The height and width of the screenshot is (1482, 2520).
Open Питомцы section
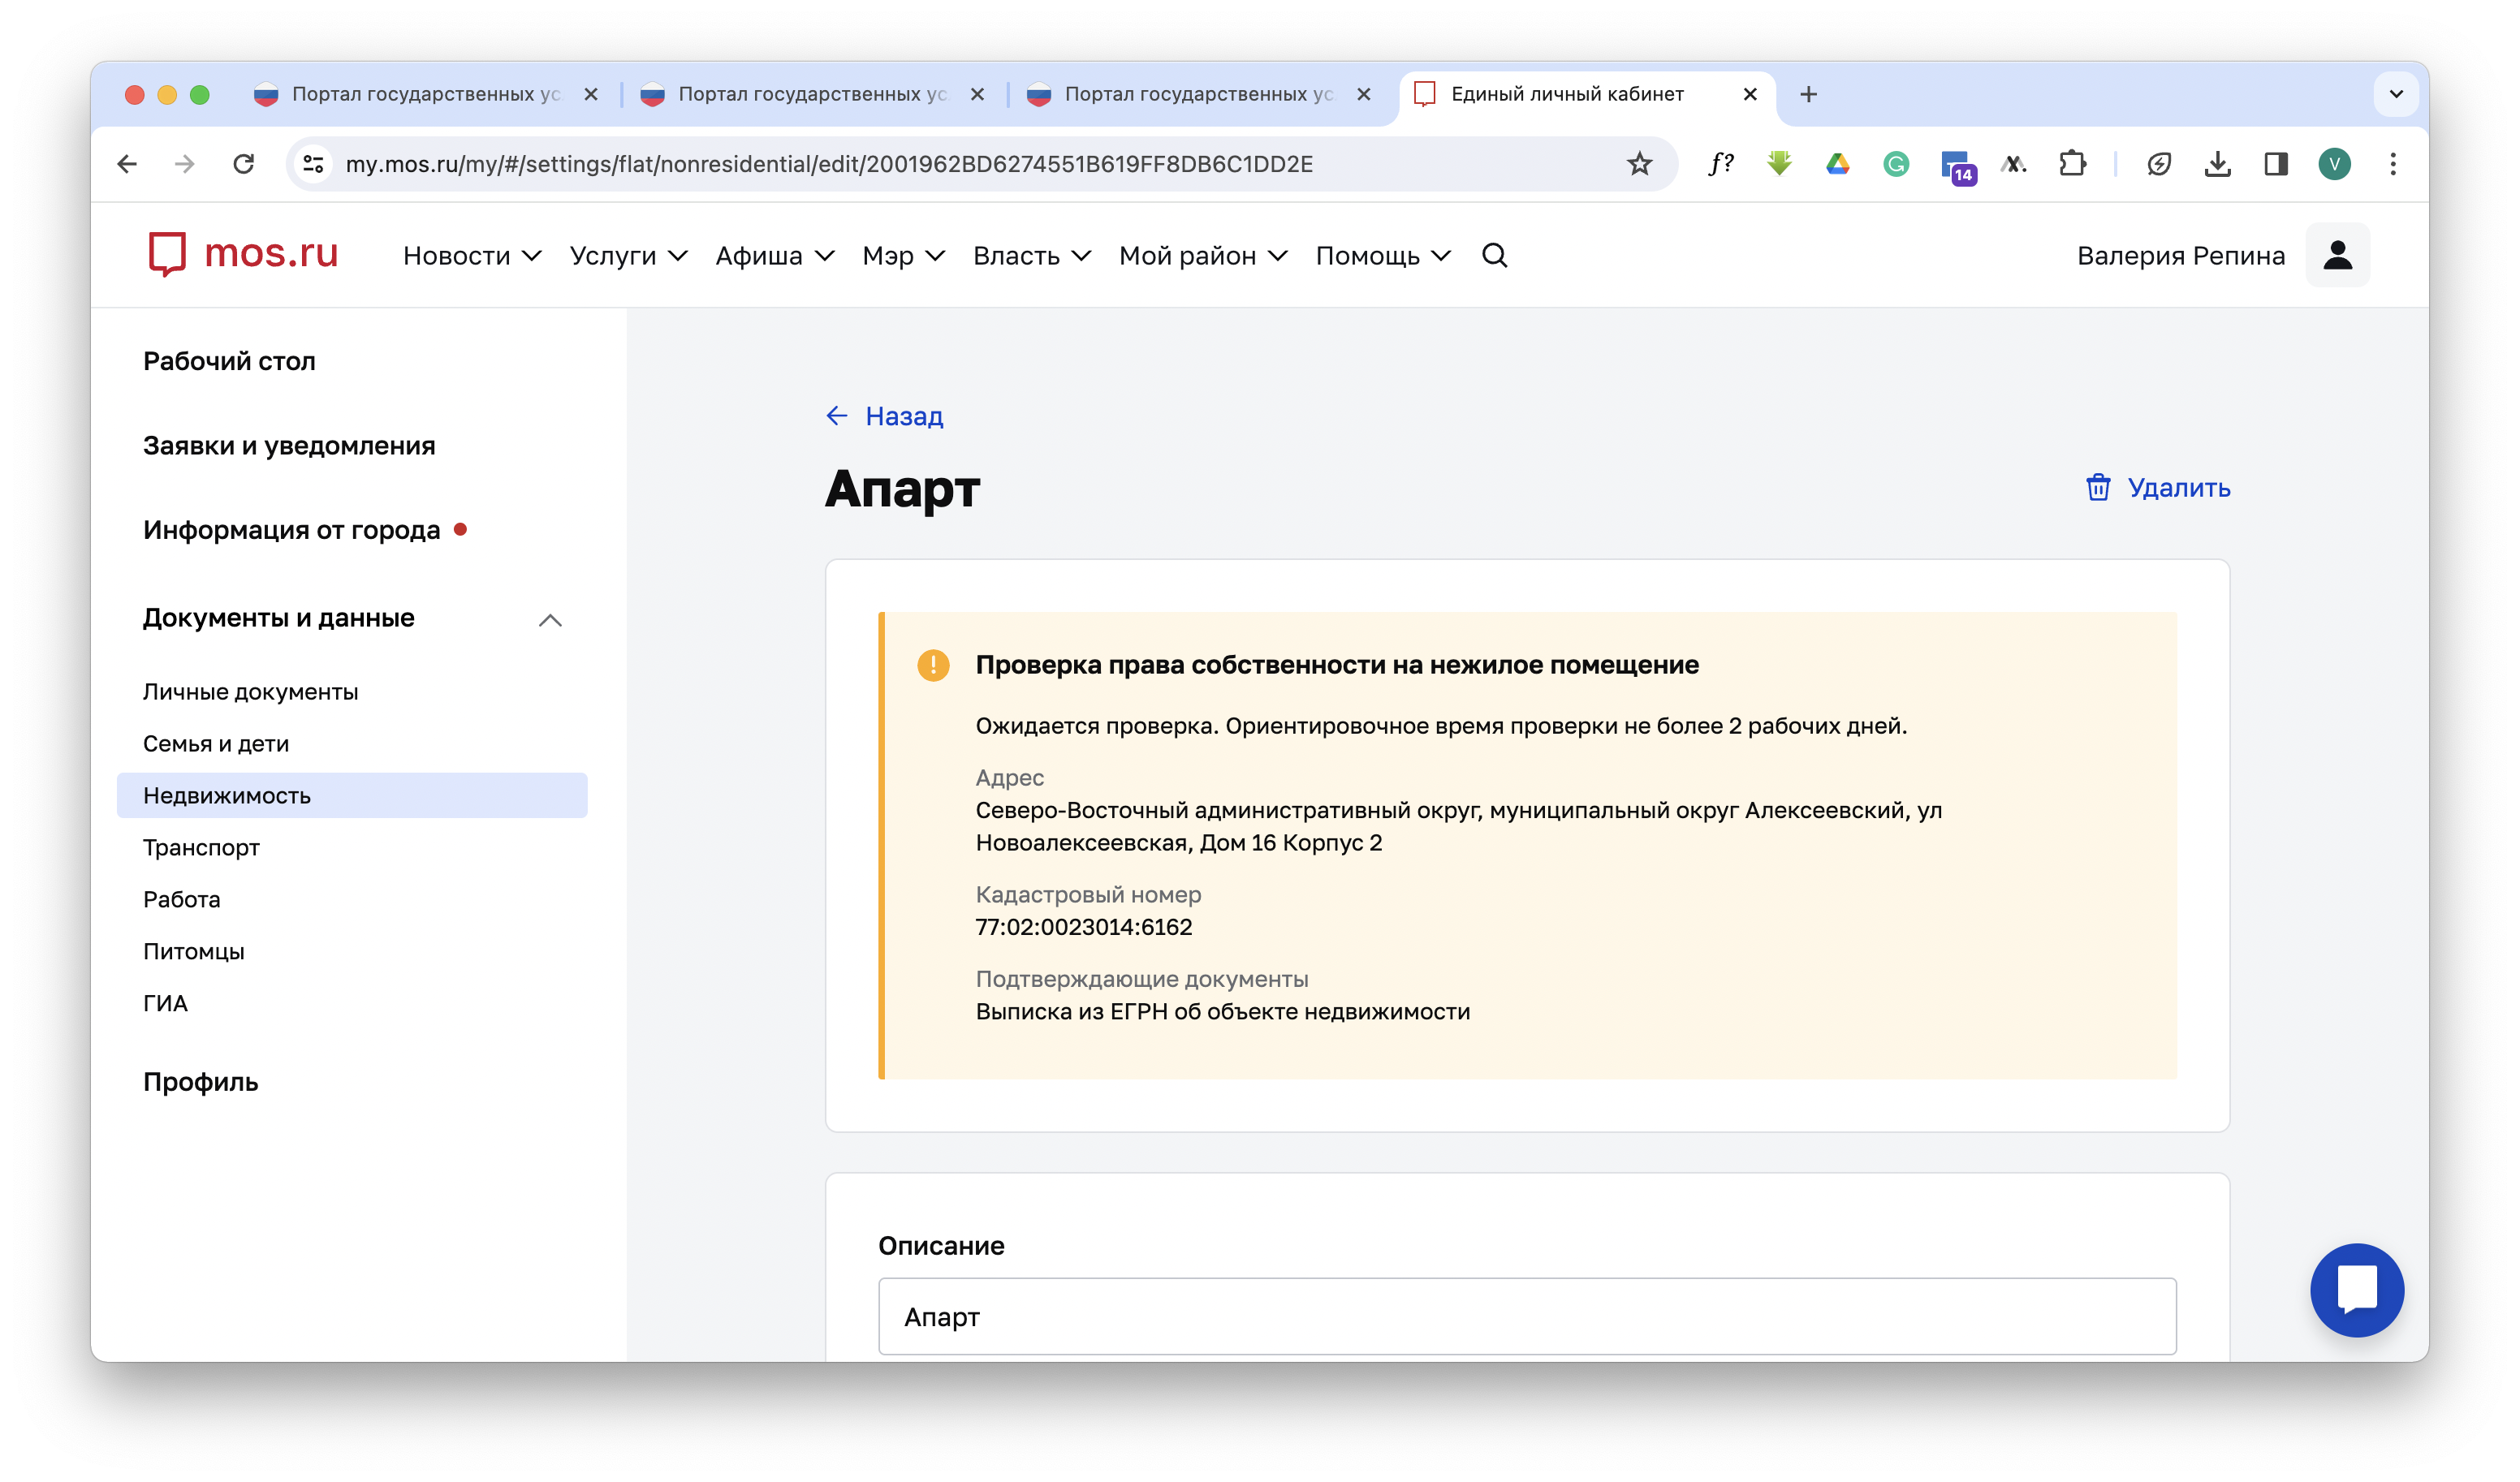click(x=193, y=952)
